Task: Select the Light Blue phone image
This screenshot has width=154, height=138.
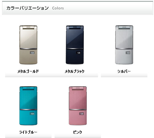Action: [x=28, y=106]
